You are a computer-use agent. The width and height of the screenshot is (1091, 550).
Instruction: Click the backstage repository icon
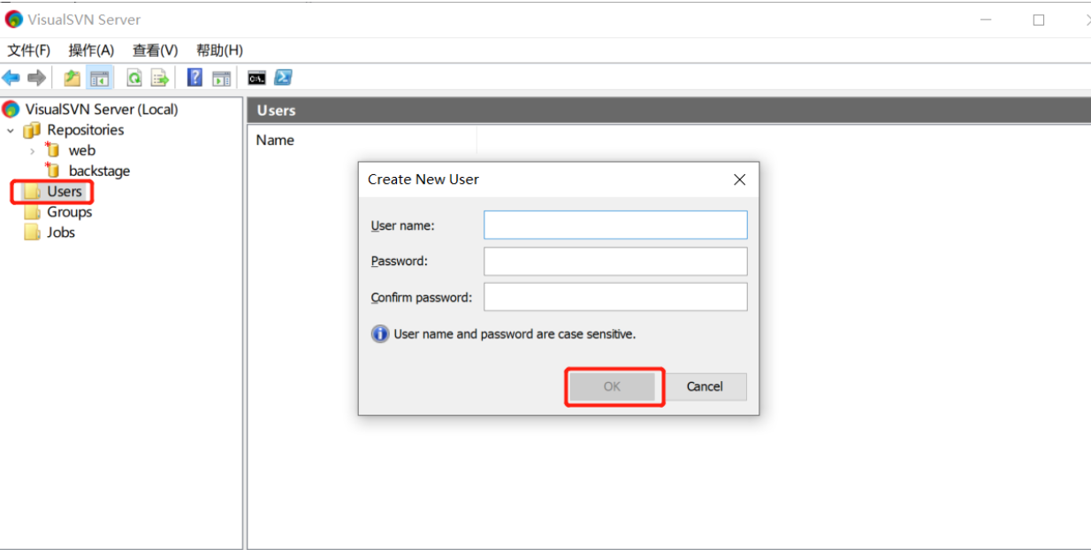coord(53,171)
